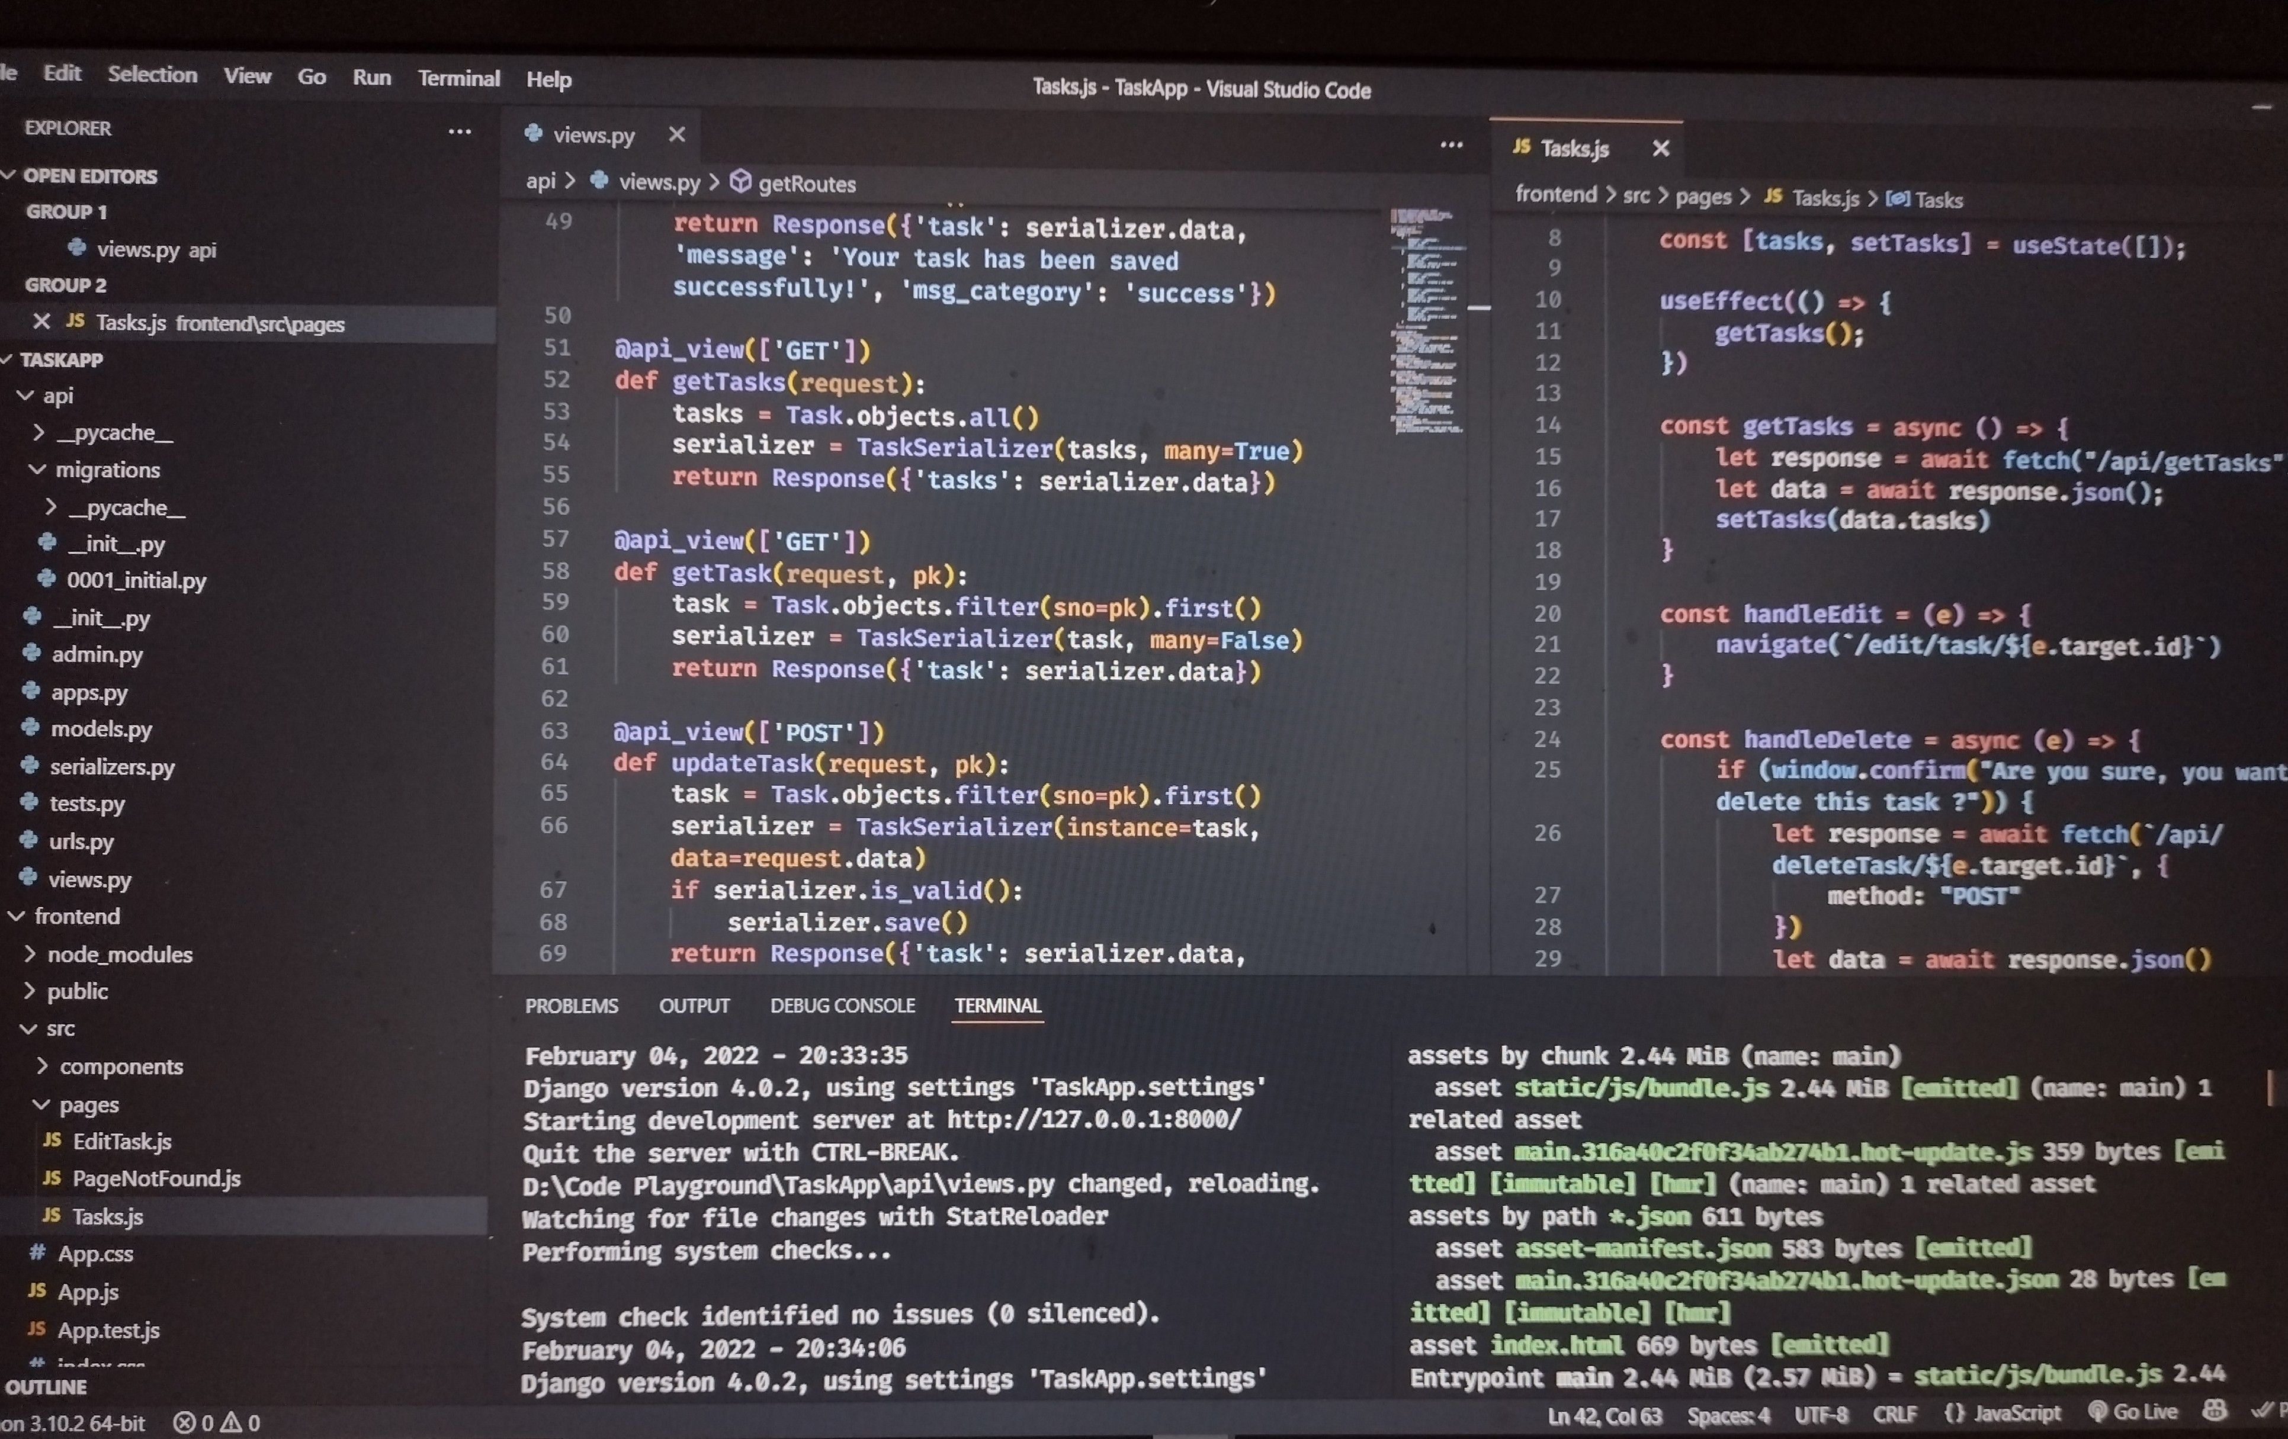Switch to the views.py editor tab
Viewport: 2288px width, 1439px height.
coord(594,135)
